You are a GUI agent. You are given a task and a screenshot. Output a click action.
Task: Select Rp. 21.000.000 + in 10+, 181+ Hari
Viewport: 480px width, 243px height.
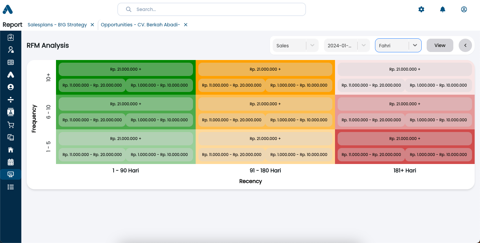(405, 69)
